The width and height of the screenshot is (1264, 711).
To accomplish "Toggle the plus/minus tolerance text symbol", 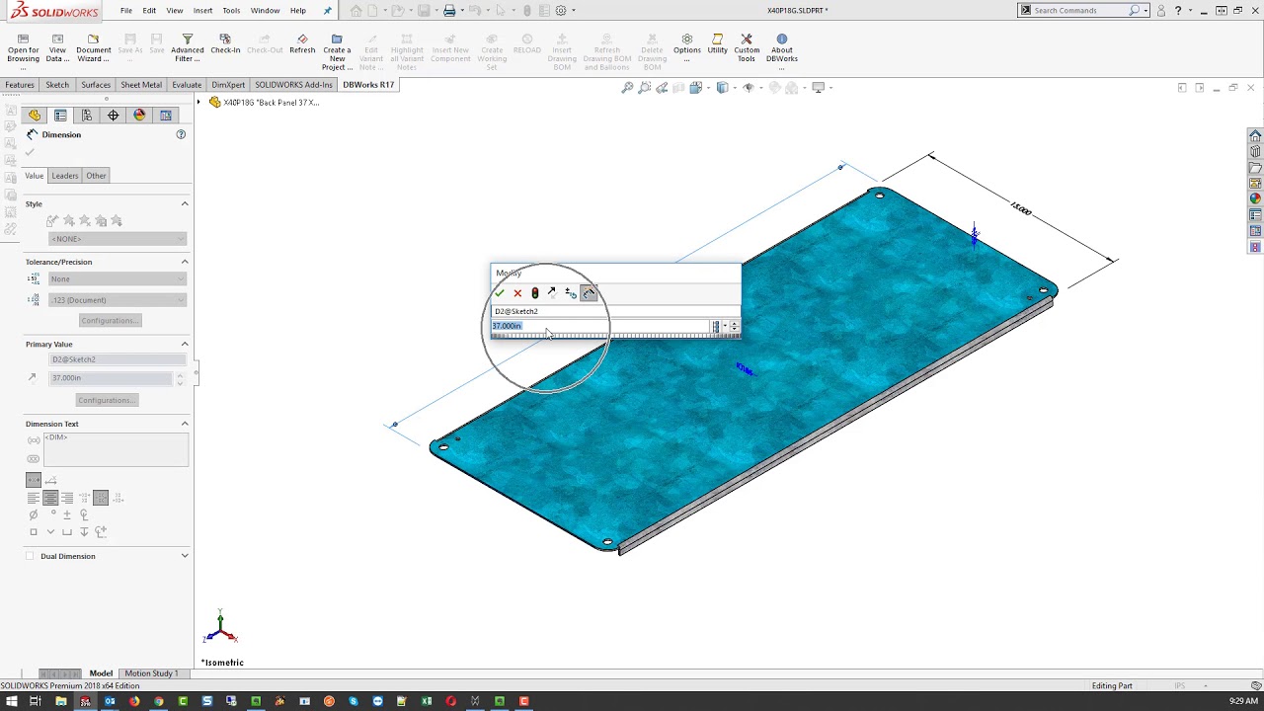I will [68, 514].
